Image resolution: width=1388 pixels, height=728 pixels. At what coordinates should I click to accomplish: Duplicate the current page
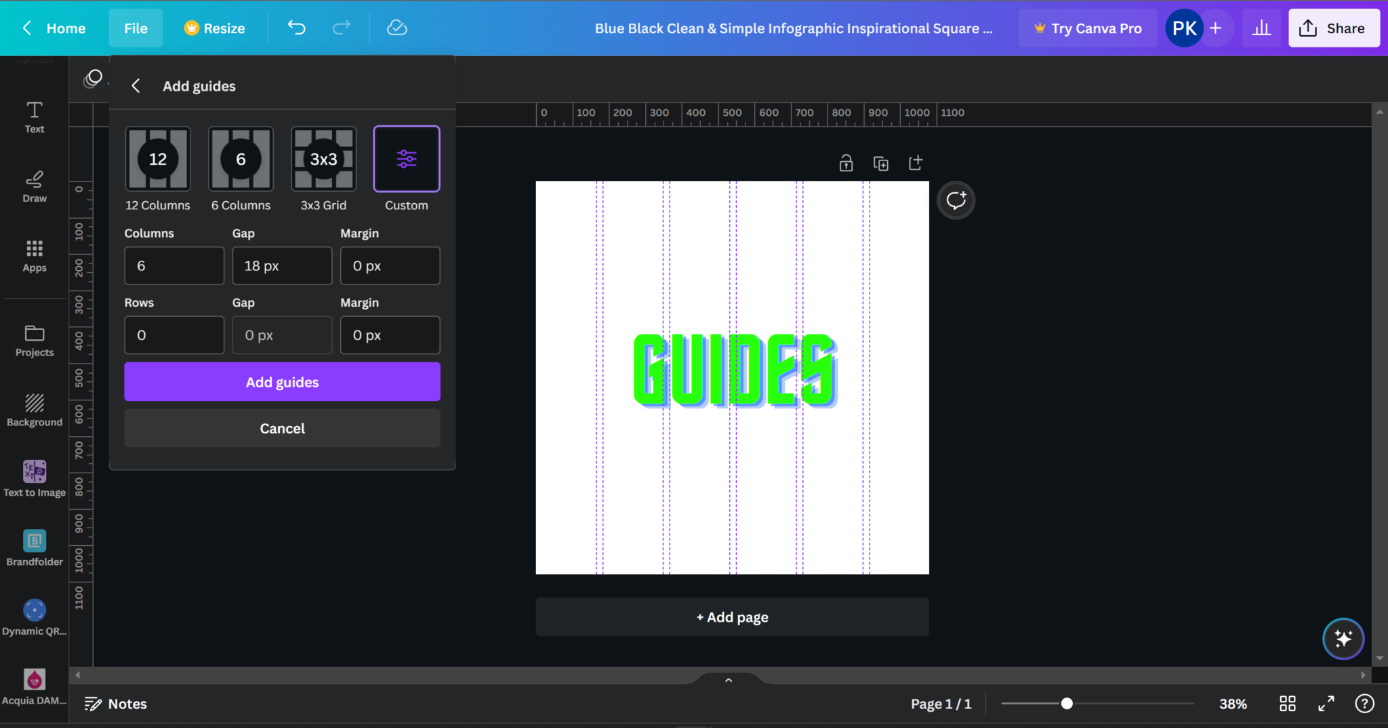[x=880, y=163]
